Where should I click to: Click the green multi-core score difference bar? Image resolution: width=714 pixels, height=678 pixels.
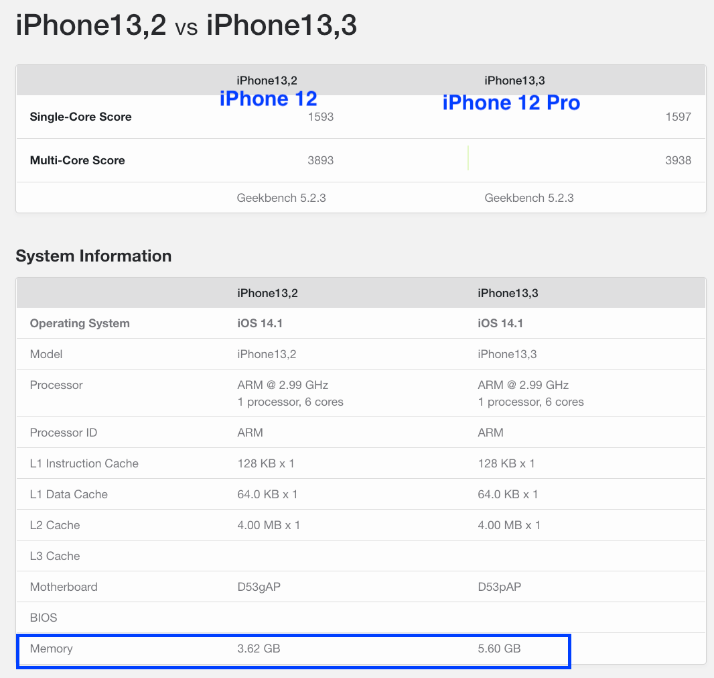468,158
